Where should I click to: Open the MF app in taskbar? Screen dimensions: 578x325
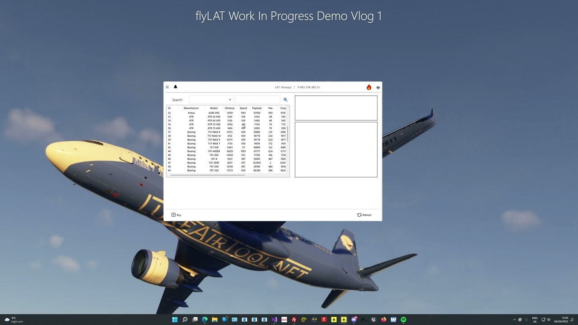click(x=393, y=320)
